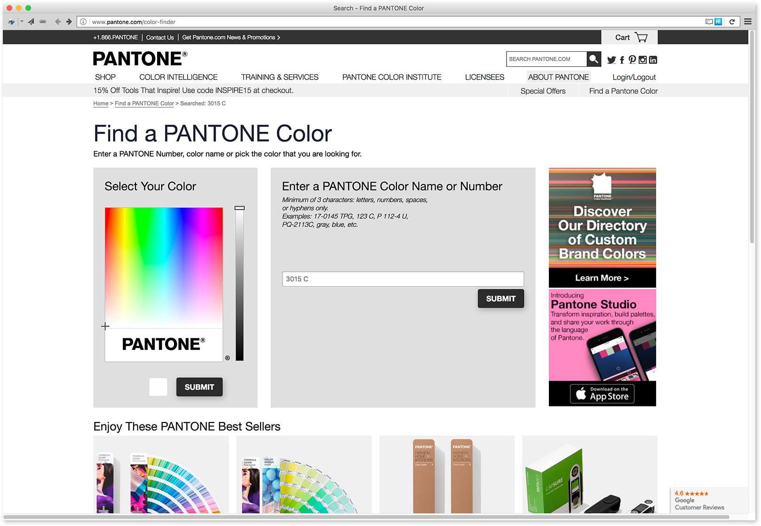The image size is (761, 526).
Task: Click Login/Logout
Action: 634,77
